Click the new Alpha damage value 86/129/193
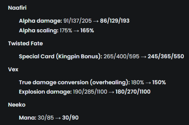 coord(115,21)
